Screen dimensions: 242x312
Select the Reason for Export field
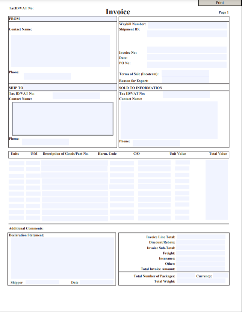coord(185,80)
